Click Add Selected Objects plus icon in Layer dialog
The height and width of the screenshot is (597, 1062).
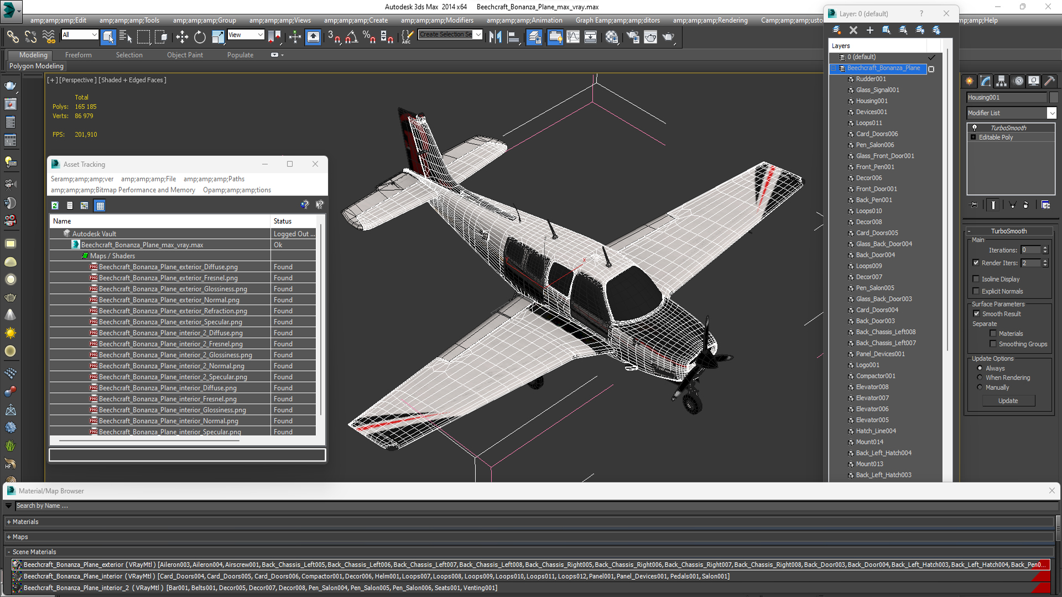click(870, 30)
